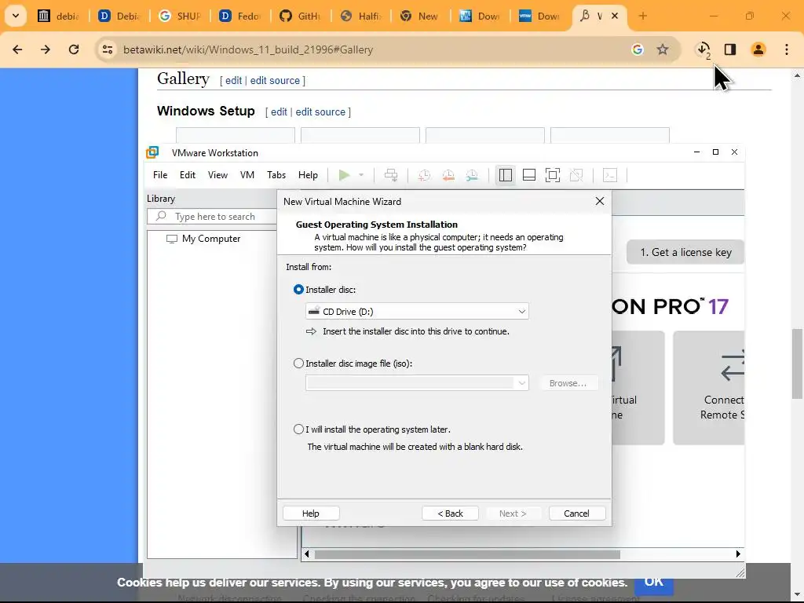This screenshot has width=804, height=603.
Task: Click the Library search field
Action: [x=213, y=217]
